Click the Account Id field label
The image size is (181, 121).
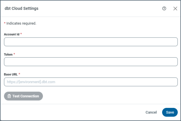(12, 34)
